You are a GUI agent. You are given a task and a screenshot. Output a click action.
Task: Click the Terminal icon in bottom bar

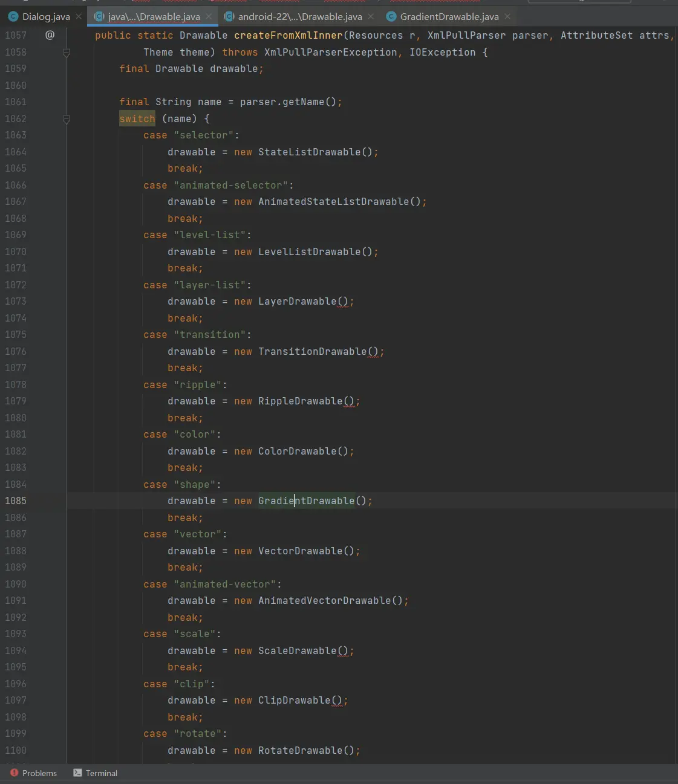tap(77, 773)
